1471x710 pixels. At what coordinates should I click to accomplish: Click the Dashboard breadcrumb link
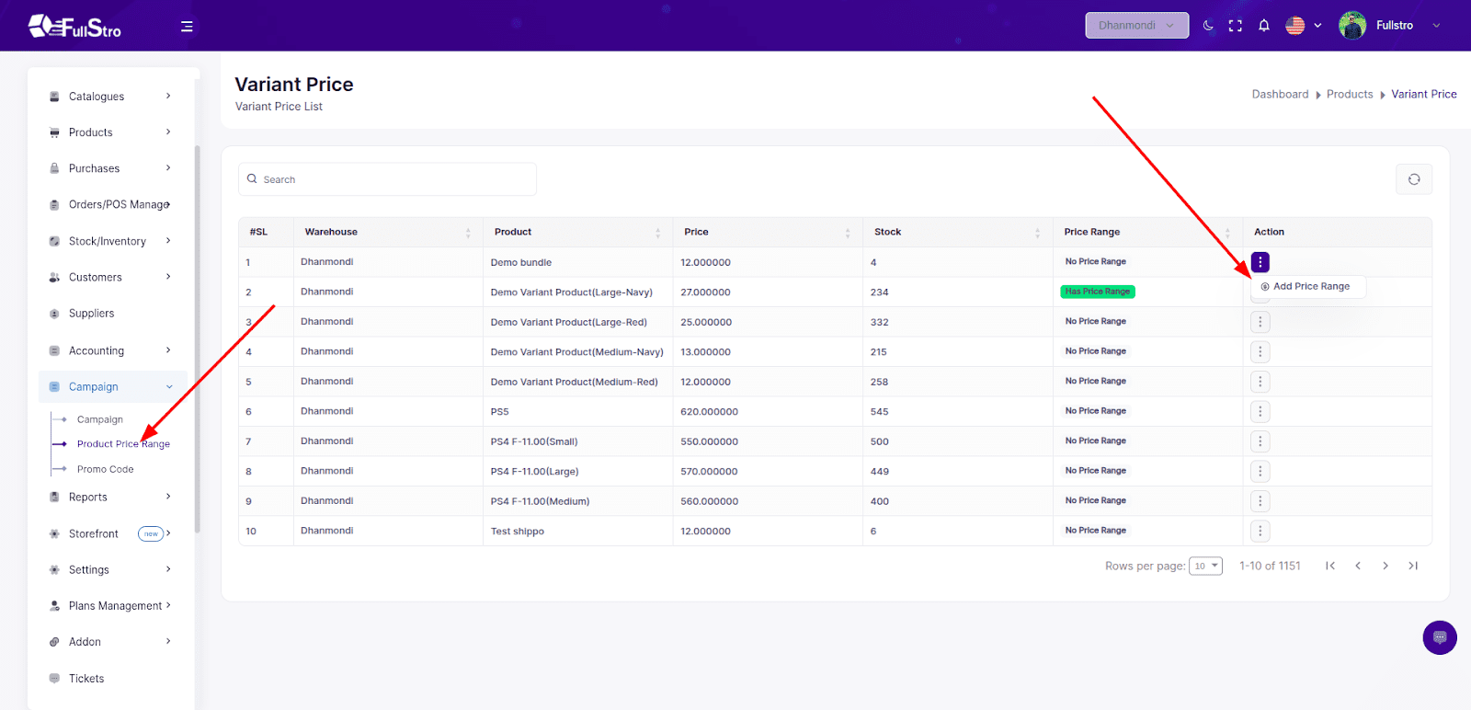tap(1280, 95)
